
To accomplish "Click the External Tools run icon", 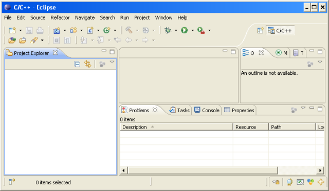I will [201, 31].
